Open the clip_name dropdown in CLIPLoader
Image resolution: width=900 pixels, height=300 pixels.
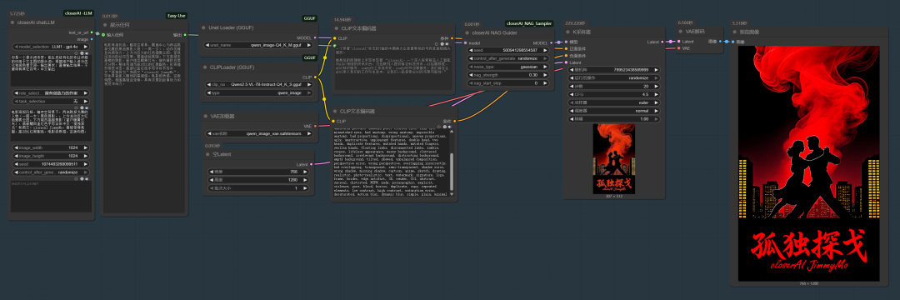click(259, 83)
